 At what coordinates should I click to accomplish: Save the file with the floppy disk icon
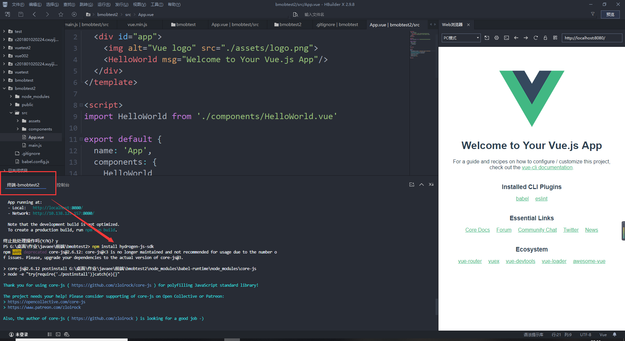pos(21,14)
